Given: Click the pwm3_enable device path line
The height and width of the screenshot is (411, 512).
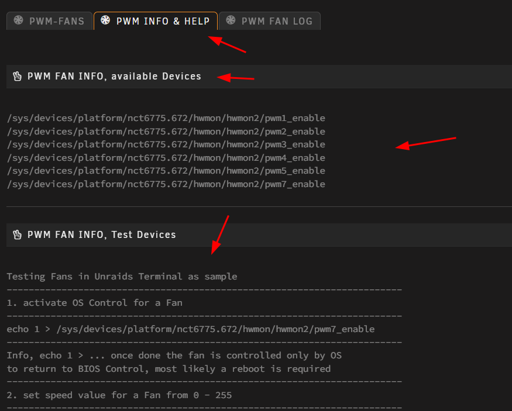Looking at the screenshot, I should (166, 144).
